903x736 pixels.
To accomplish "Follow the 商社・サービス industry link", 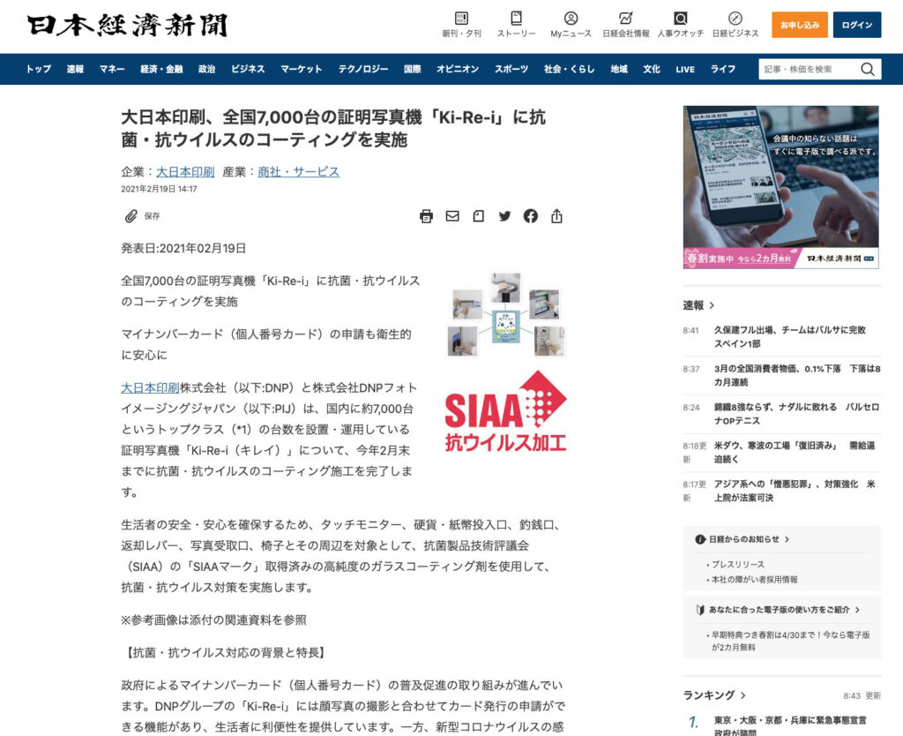I will 298,172.
